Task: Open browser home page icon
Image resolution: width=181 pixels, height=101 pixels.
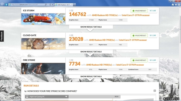Action: (173, 4)
